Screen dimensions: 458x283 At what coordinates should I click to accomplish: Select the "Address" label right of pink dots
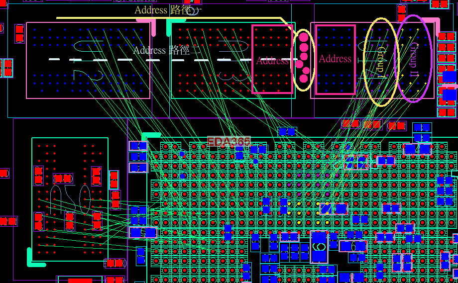point(335,59)
